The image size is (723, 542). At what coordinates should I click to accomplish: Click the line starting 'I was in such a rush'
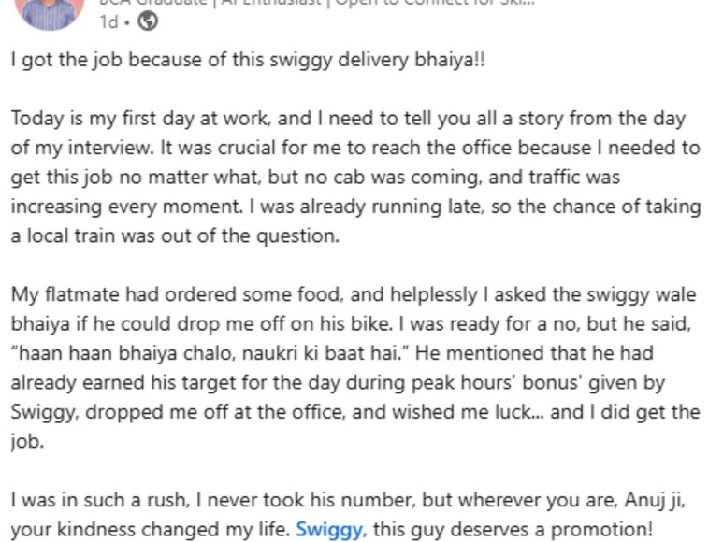(x=348, y=500)
